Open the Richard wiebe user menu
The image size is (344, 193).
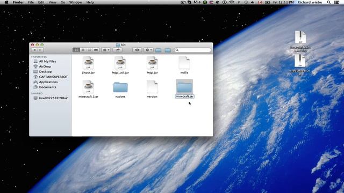click(310, 2)
